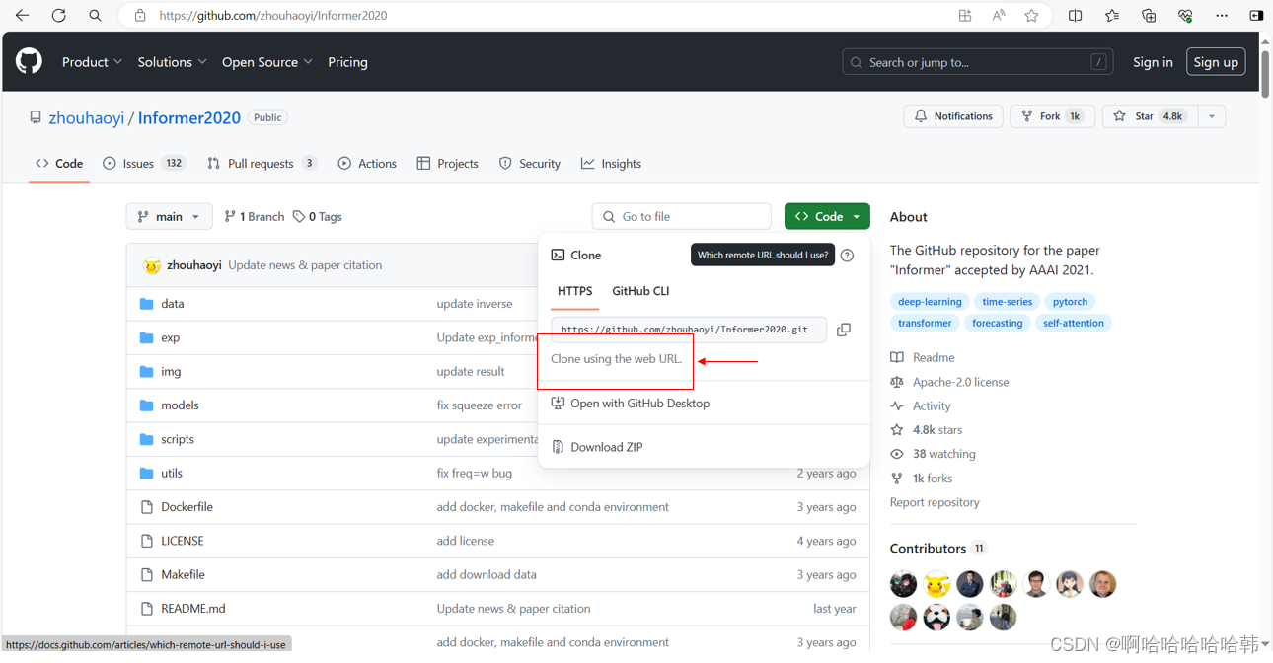
Task: Click the LICENSE file icon
Action: (147, 541)
